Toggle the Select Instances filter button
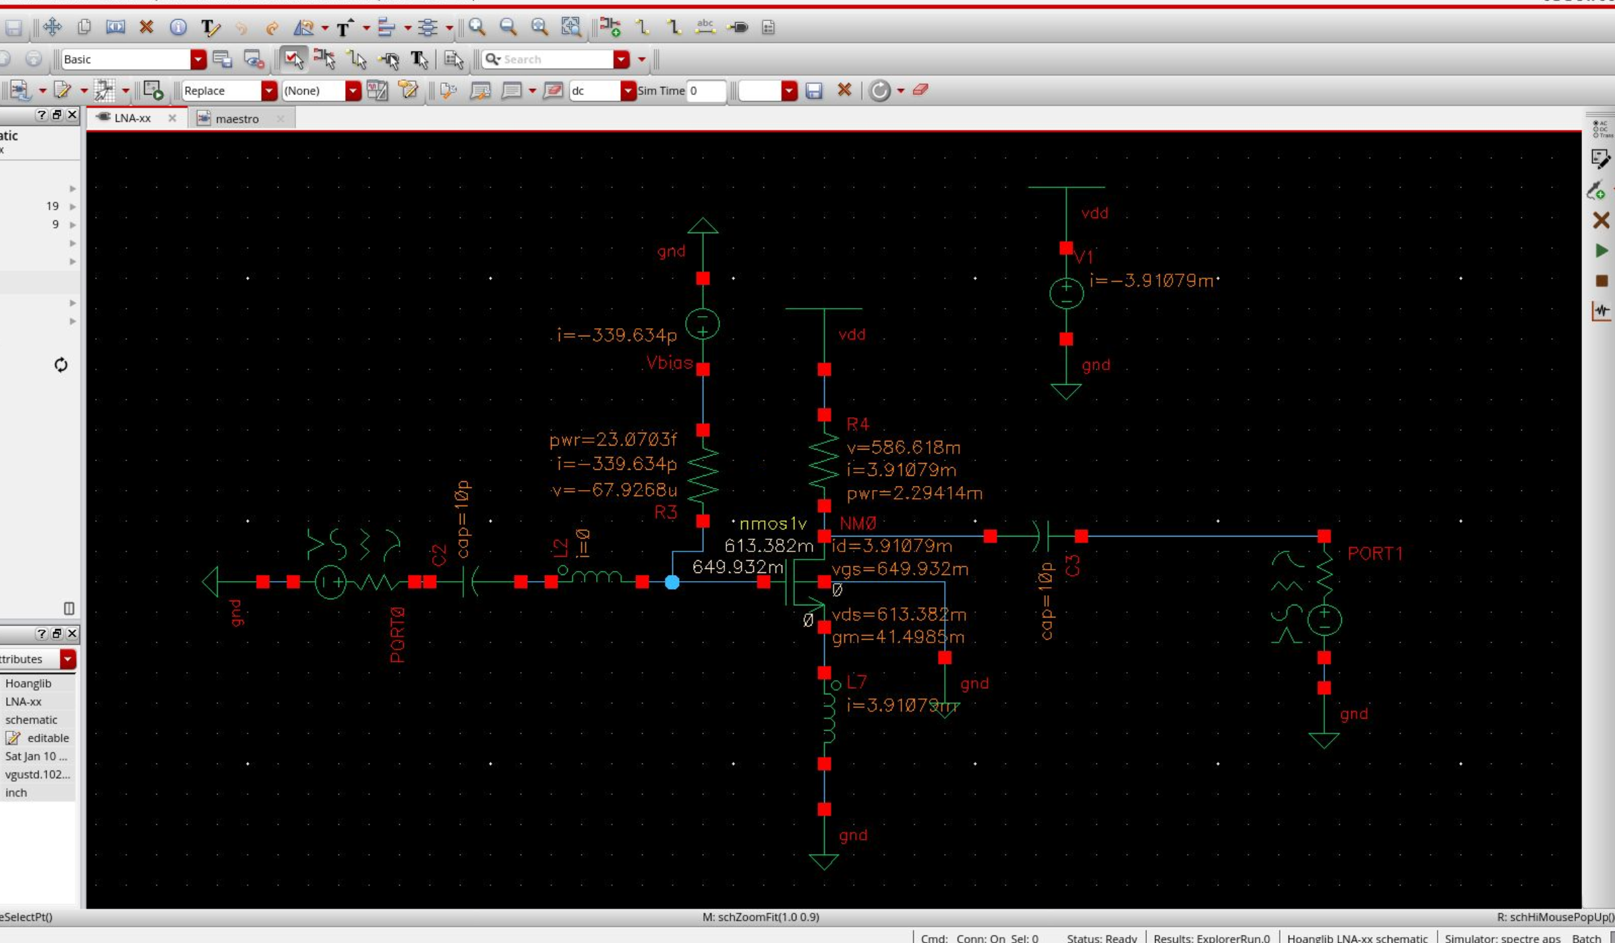The height and width of the screenshot is (943, 1615). [324, 59]
